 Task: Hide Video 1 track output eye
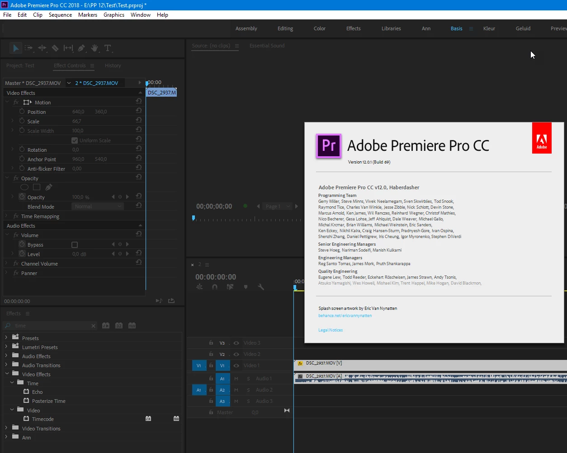pos(236,365)
